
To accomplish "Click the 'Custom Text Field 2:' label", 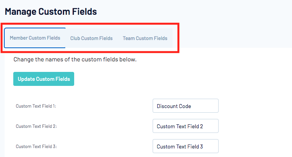I will click(37, 126).
